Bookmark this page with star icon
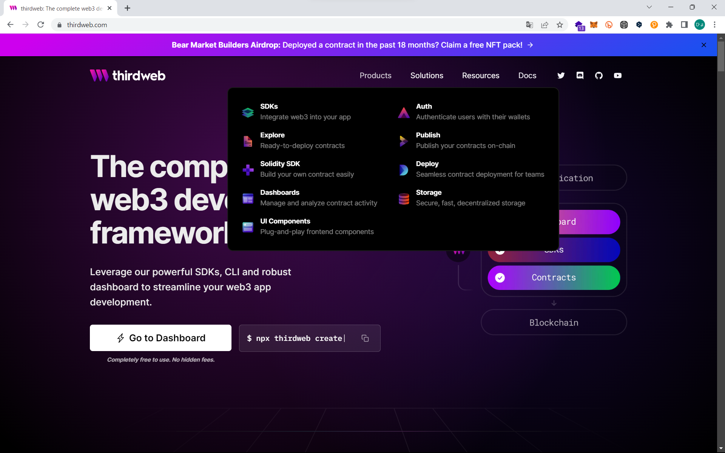Screen dimensions: 725x453 (x=560, y=25)
